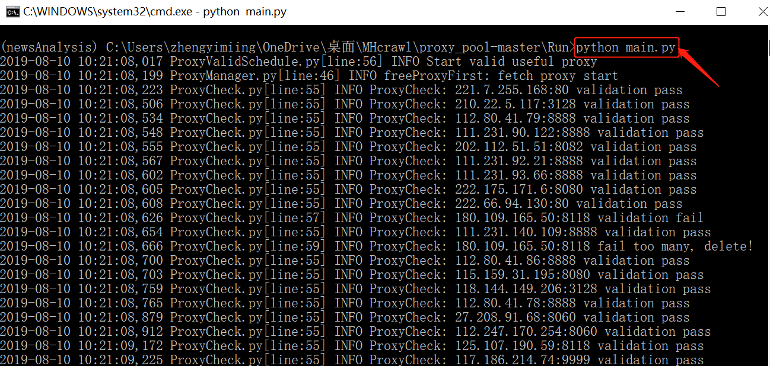Select log entry for 117.186.214.74:9999
Viewport: 770px width, 366px height.
352,359
